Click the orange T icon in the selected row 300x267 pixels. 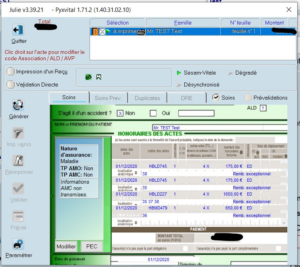click(95, 31)
